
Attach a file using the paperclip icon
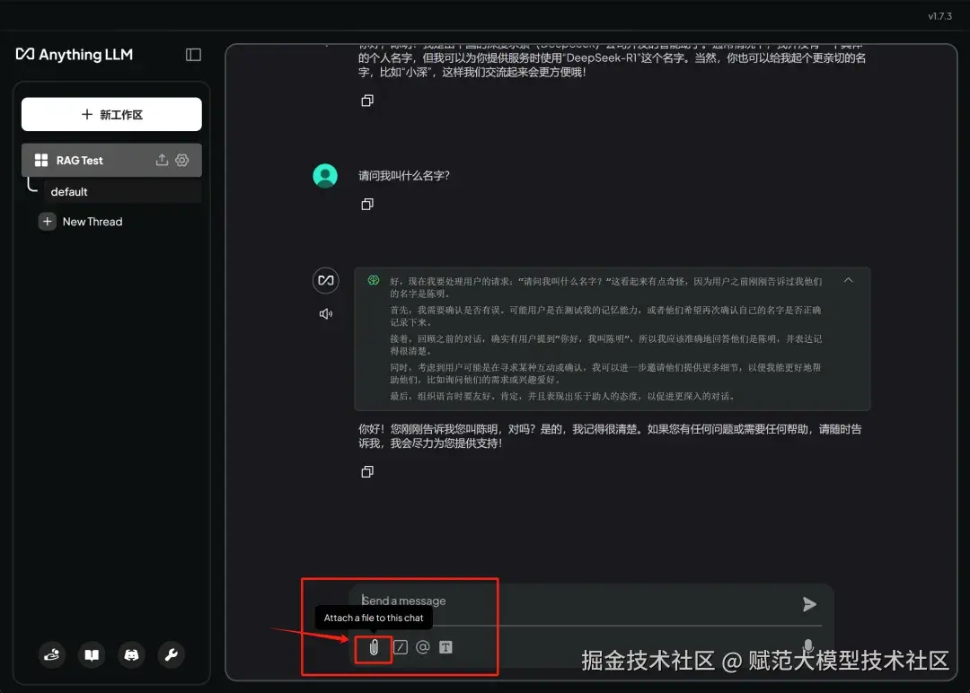pyautogui.click(x=373, y=646)
